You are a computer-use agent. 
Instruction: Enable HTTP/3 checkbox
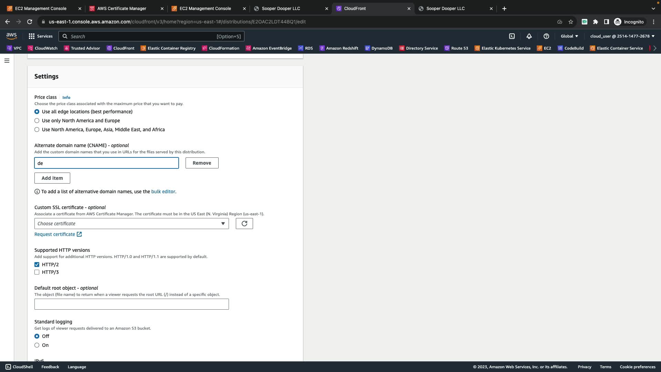click(x=37, y=272)
